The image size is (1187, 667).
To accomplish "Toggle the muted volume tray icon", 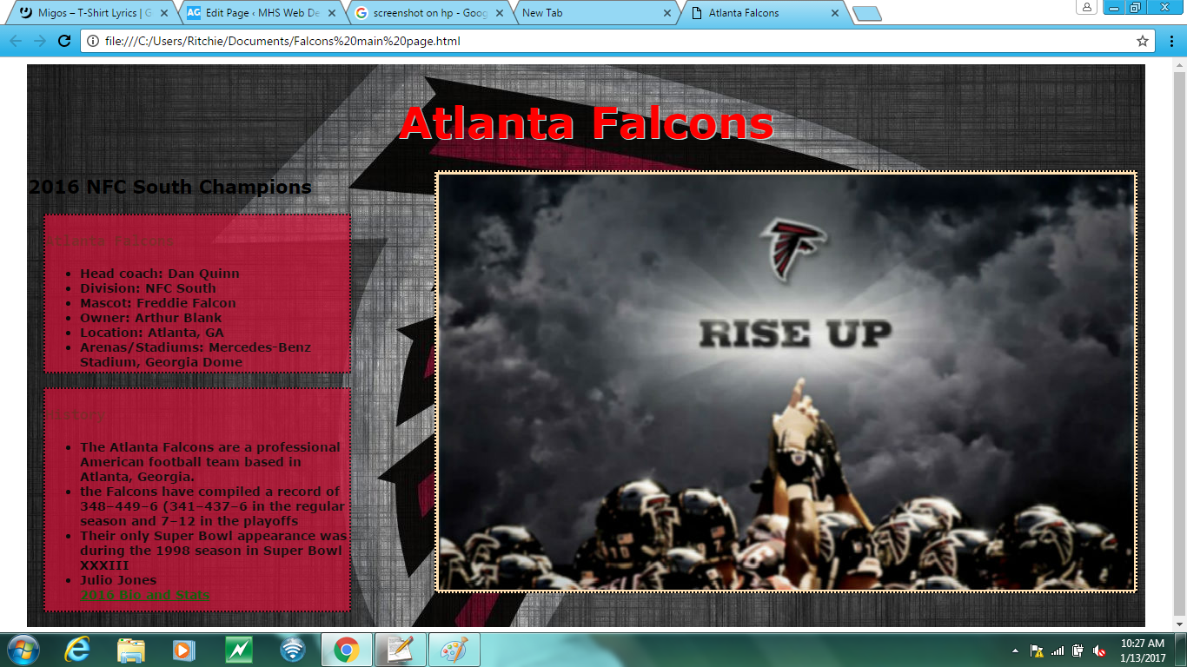I will click(x=1098, y=650).
